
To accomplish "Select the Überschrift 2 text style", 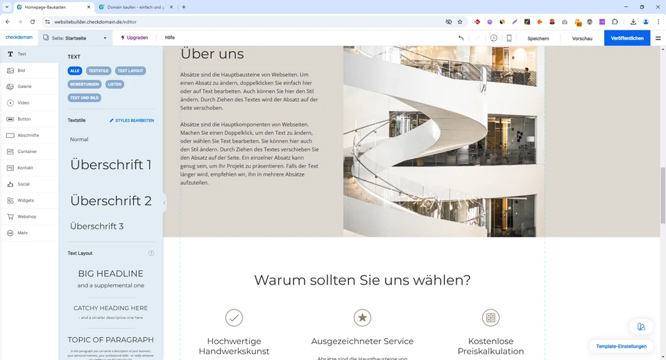I will (x=111, y=201).
